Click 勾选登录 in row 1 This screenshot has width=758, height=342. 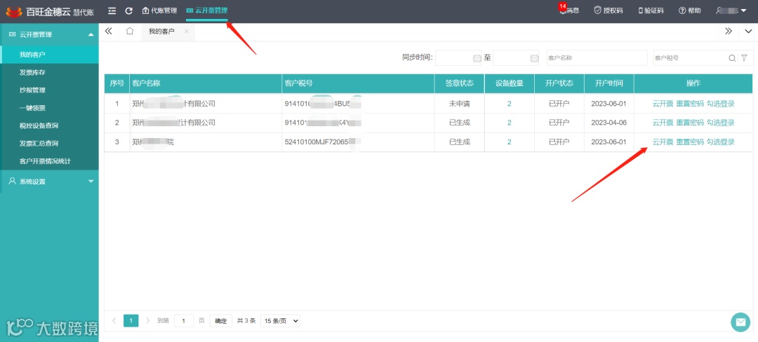point(720,103)
